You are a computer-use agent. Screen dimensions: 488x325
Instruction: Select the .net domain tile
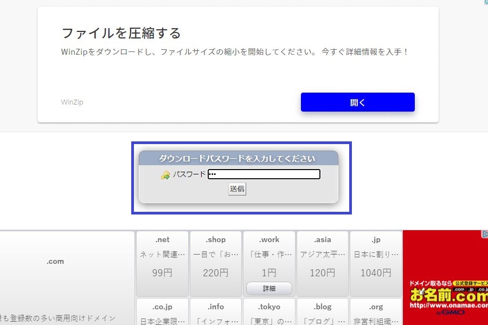click(162, 256)
